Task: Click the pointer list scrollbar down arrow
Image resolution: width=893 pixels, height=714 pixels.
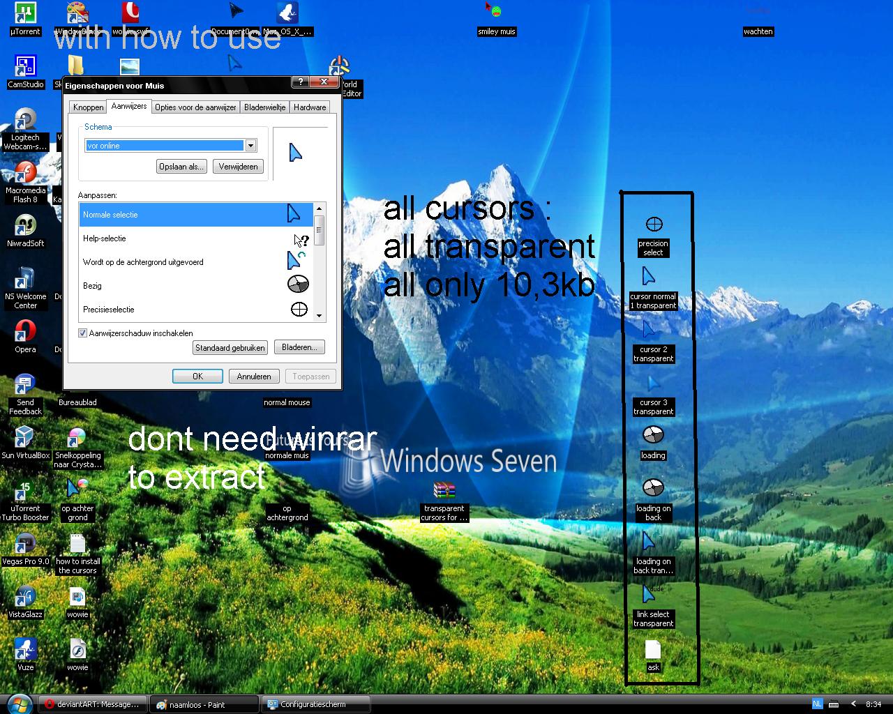Action: (x=320, y=315)
